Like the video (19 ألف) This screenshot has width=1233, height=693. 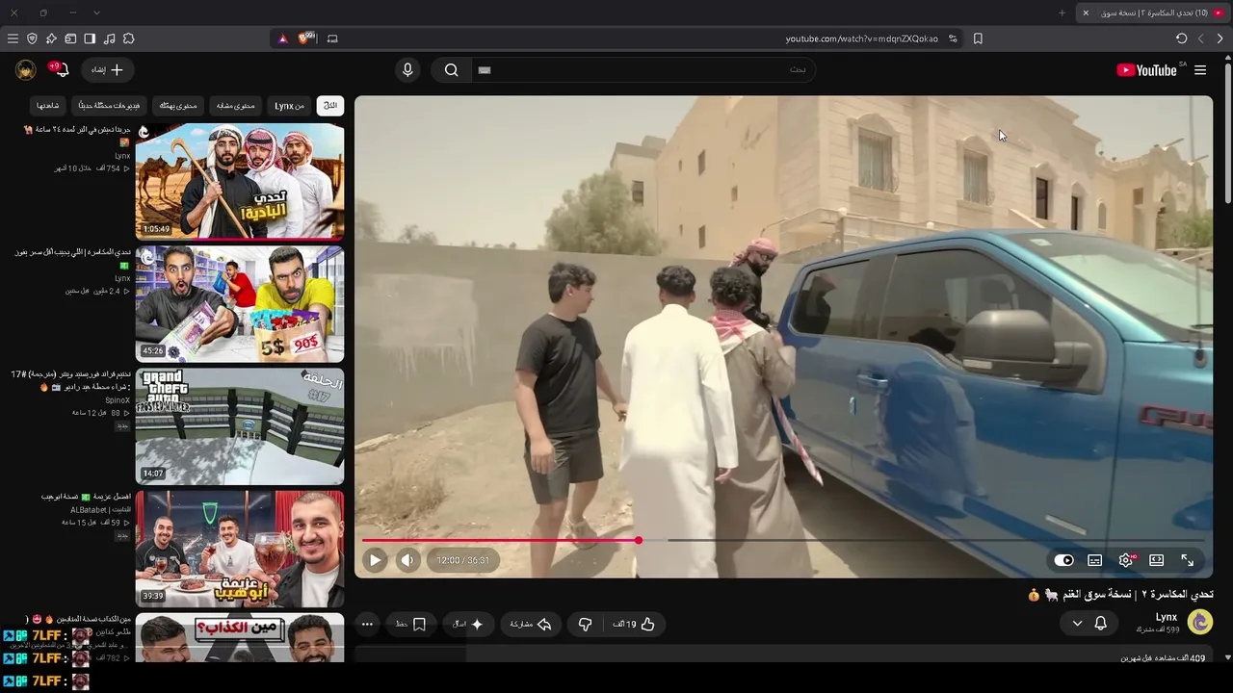633,624
